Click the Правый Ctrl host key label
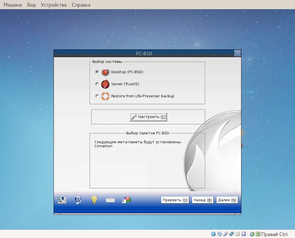 click(x=275, y=234)
